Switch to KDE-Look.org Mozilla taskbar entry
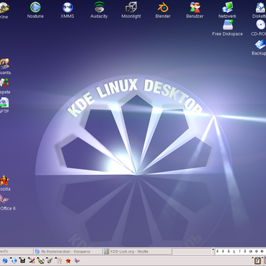The image size is (266, 266). (x=138, y=251)
